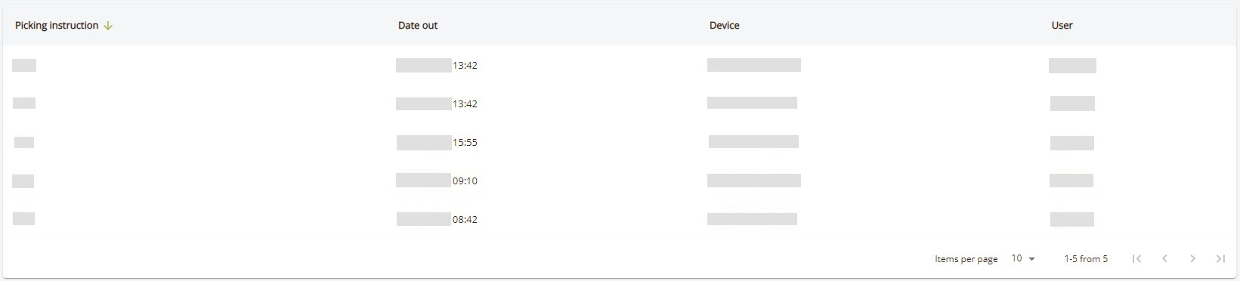Select the row with Date out 15:55
The height and width of the screenshot is (281, 1240).
point(620,142)
